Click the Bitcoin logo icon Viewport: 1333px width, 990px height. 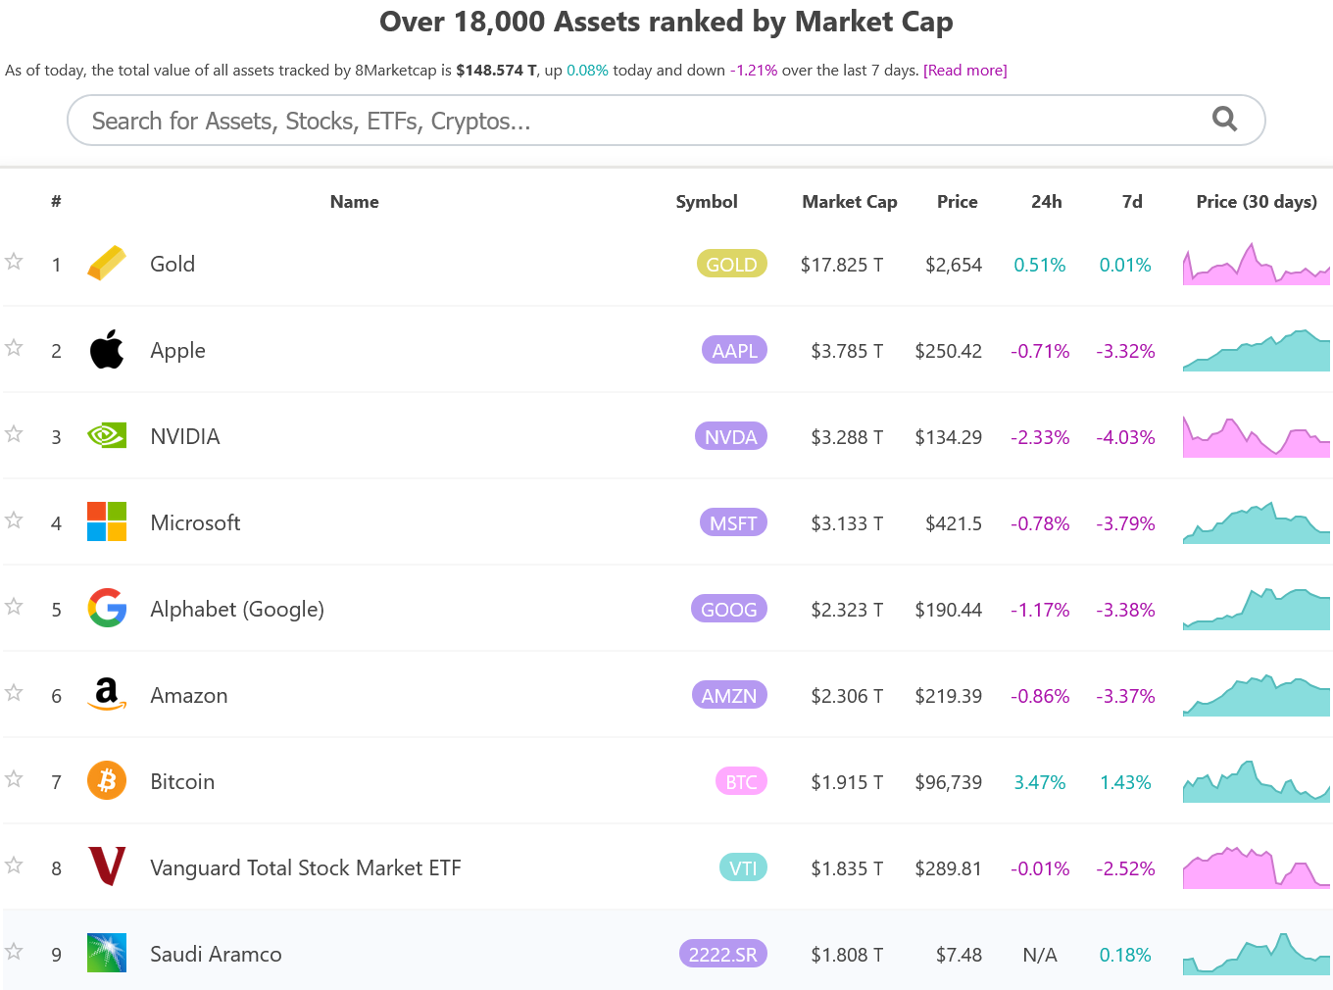tap(107, 780)
